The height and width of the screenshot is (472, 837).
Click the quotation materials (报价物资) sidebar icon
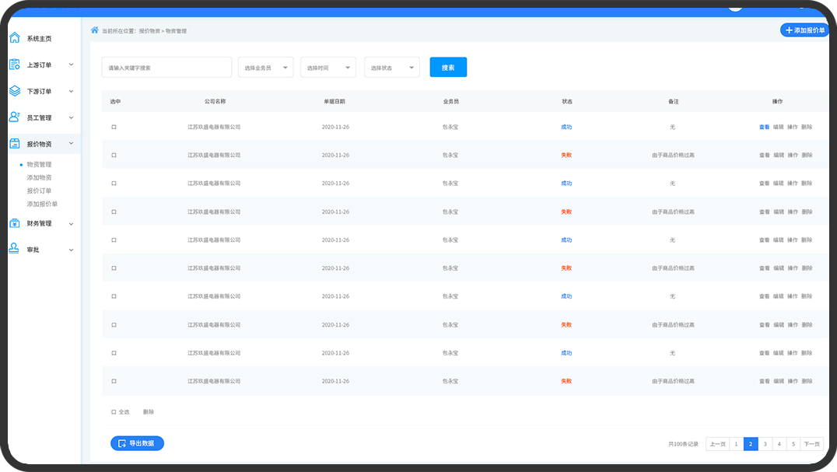(x=14, y=144)
